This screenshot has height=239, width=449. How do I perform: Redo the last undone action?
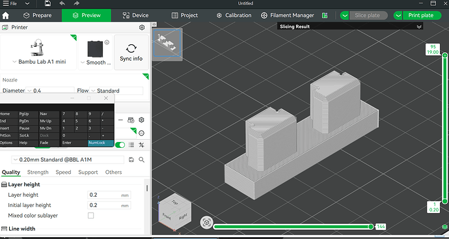pos(76,3)
